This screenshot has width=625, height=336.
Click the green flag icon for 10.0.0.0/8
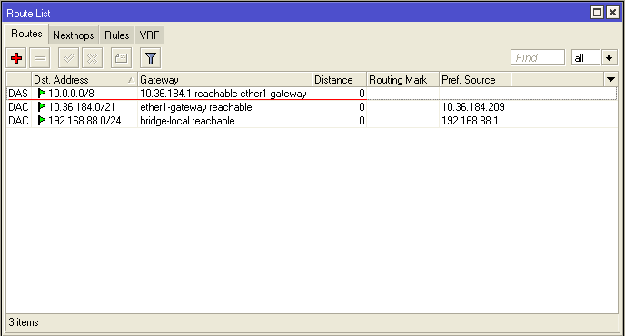41,94
